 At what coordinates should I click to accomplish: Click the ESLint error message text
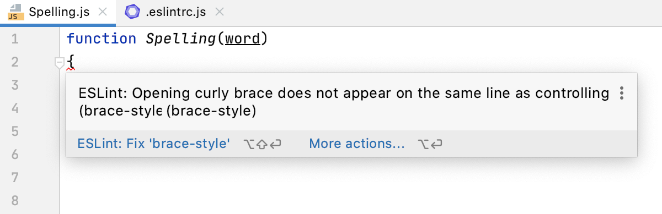click(344, 102)
